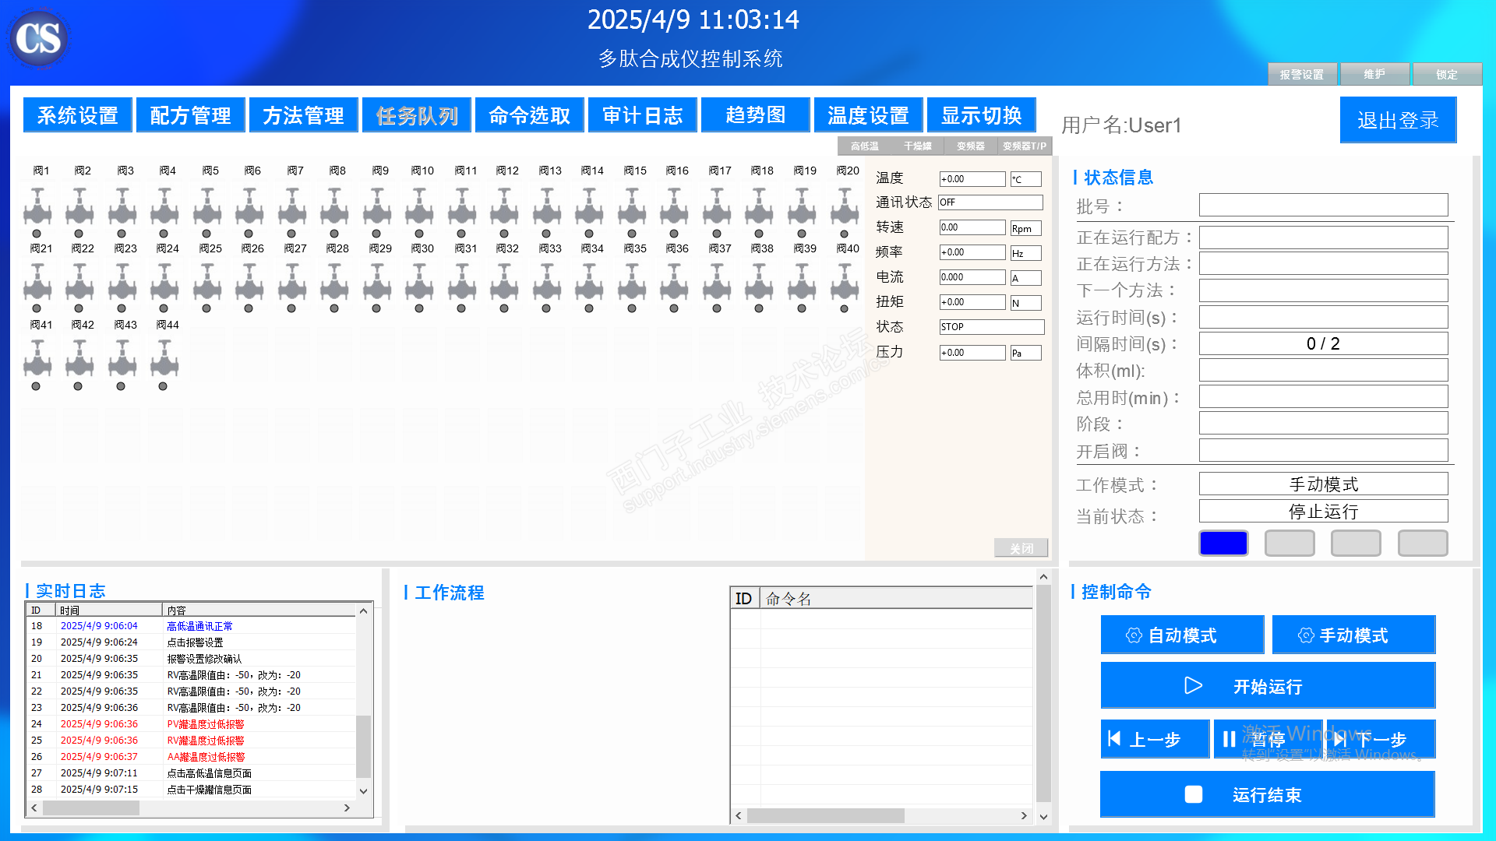The image size is (1496, 841).
Task: Select the 干燥罐 sub-tab
Action: coord(917,146)
